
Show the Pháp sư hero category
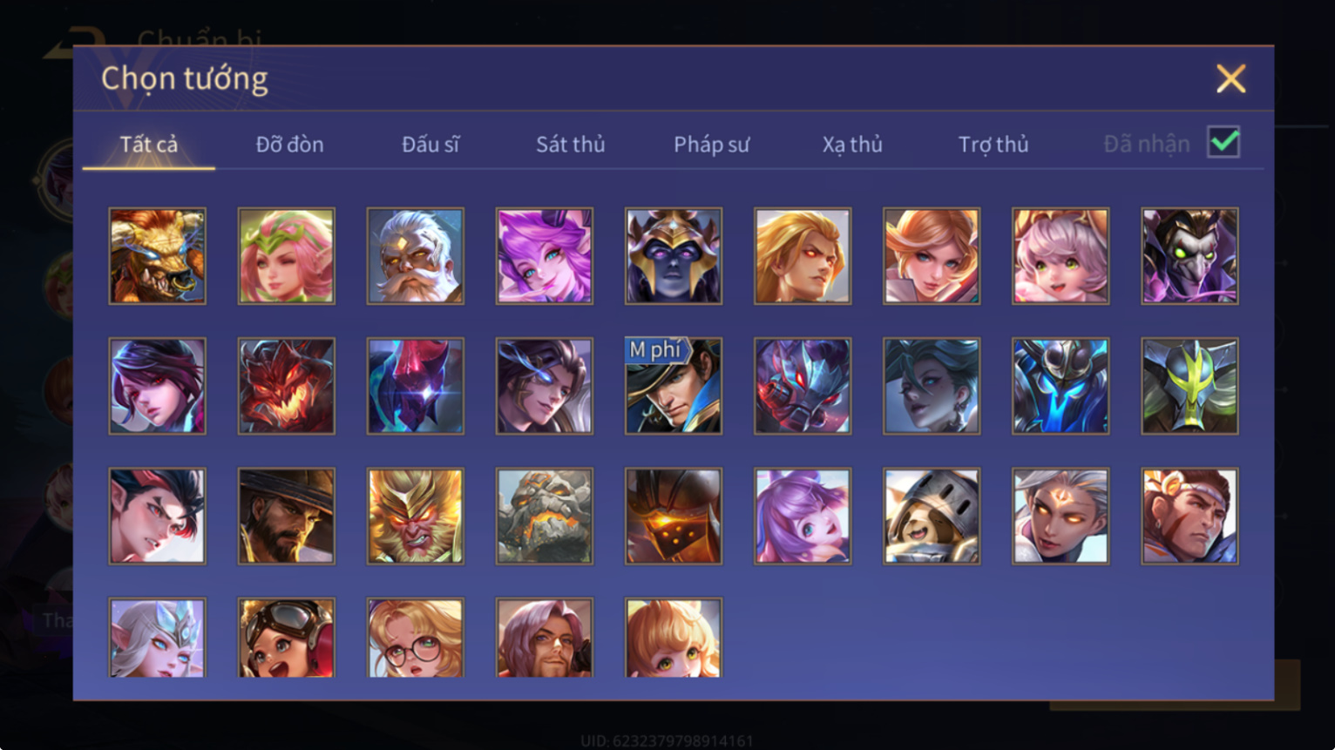coord(711,145)
